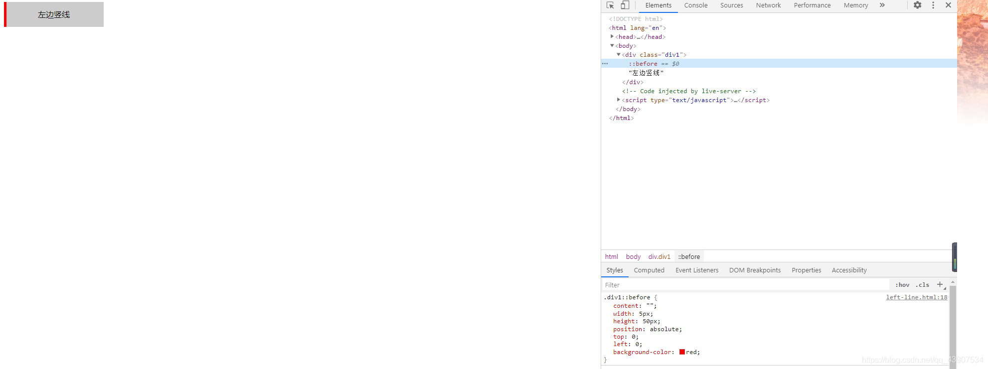Select ::before in the breadcrumb bar
The width and height of the screenshot is (988, 369).
pos(689,257)
